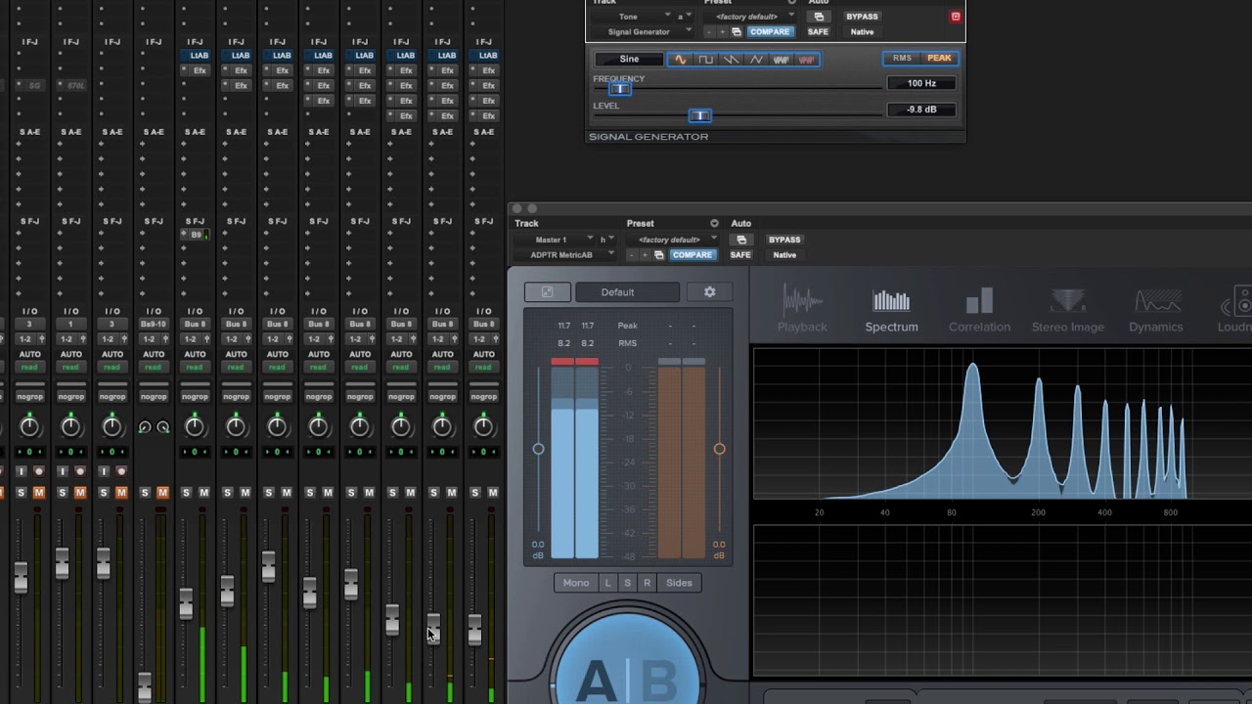Image resolution: width=1252 pixels, height=704 pixels.
Task: Toggle Signal Generator BYPASS
Action: point(862,17)
